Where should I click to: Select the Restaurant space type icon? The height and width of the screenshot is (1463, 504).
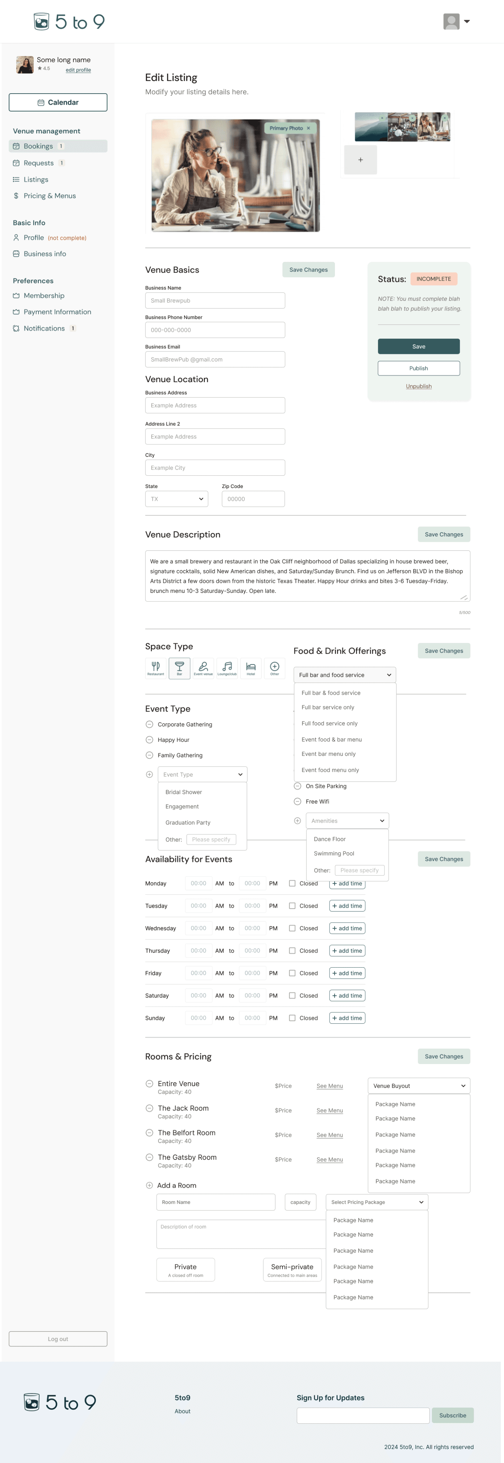point(156,668)
